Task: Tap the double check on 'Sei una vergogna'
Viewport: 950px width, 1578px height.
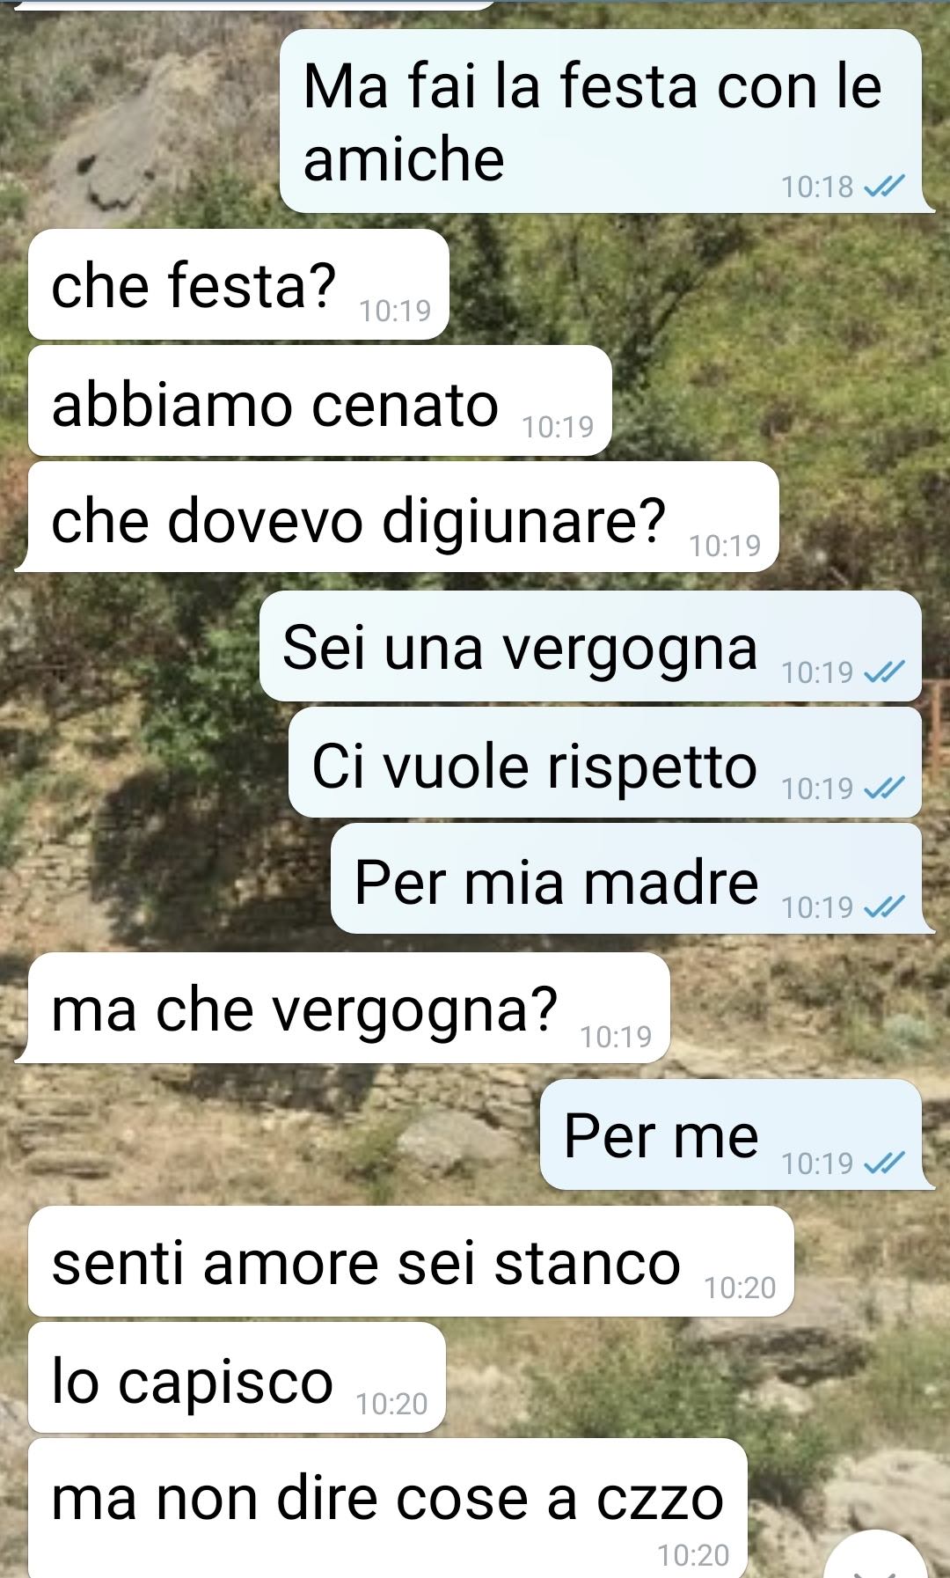Action: click(x=884, y=672)
